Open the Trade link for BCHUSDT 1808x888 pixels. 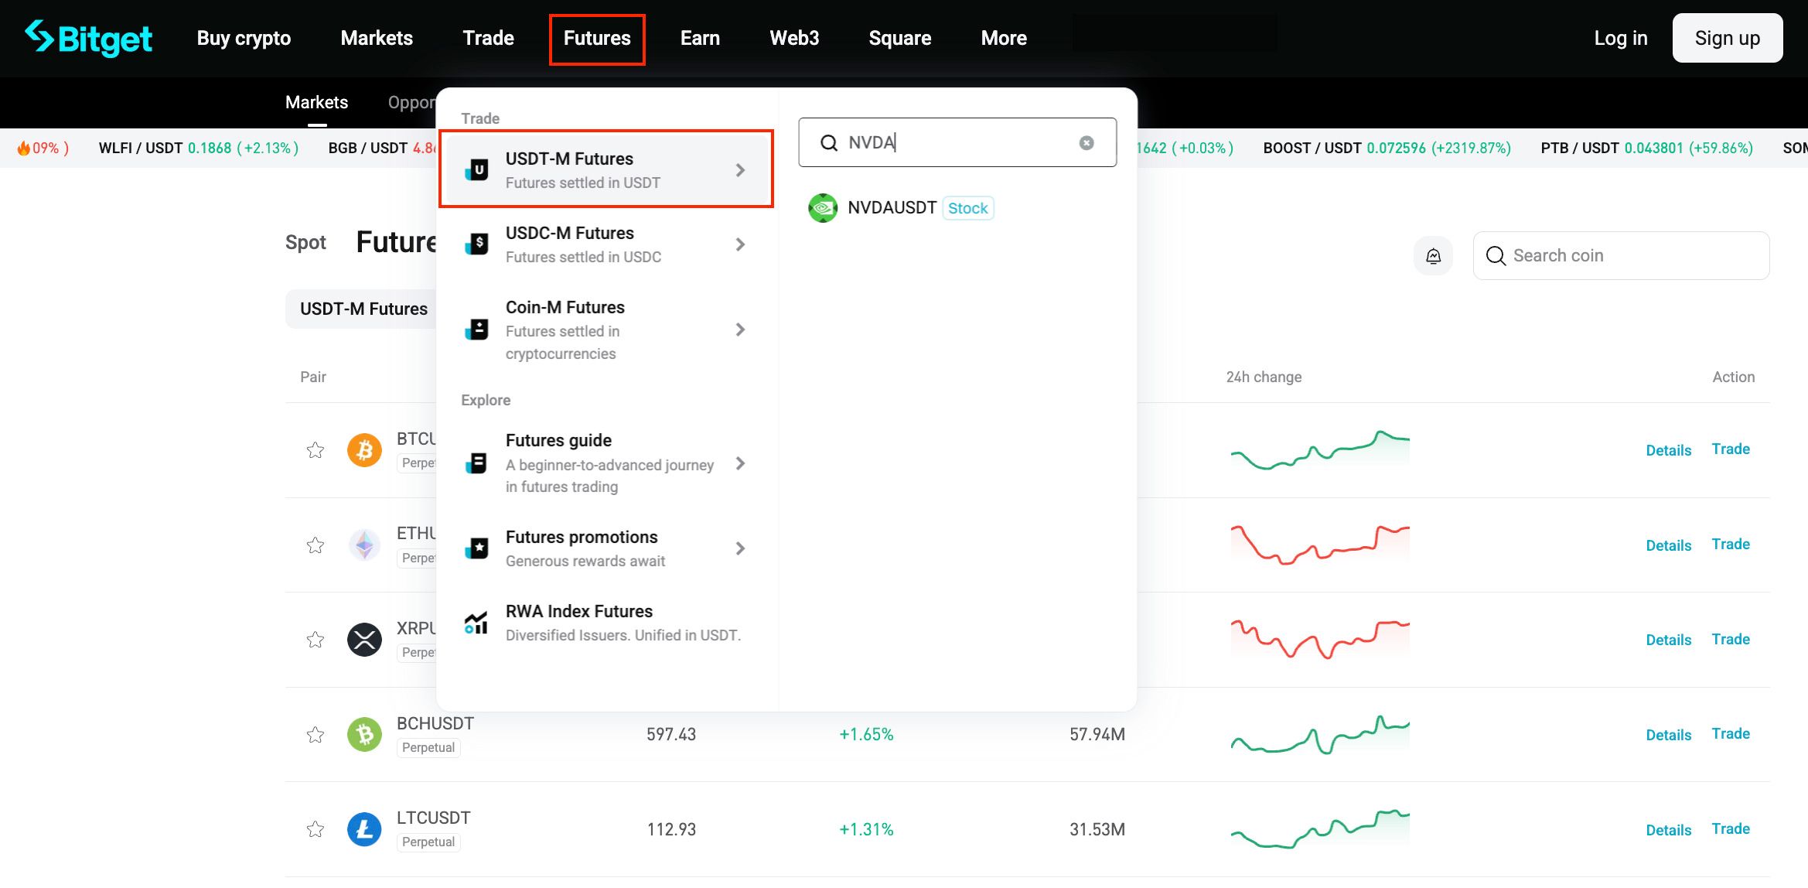[x=1730, y=734]
